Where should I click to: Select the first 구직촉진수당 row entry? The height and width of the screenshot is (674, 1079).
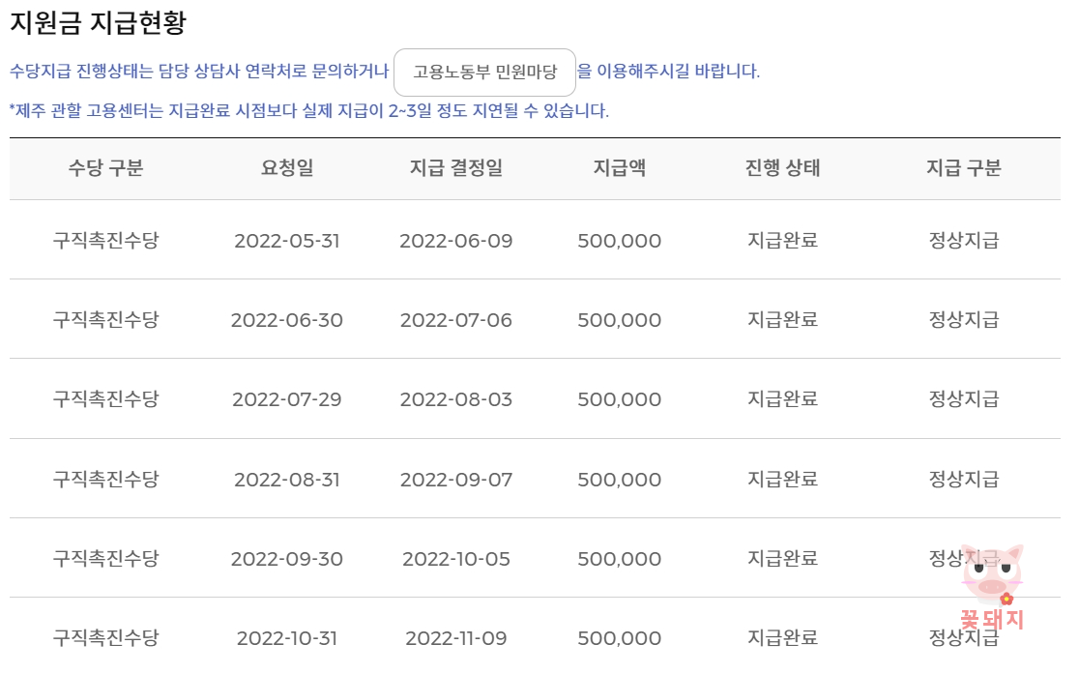[106, 241]
